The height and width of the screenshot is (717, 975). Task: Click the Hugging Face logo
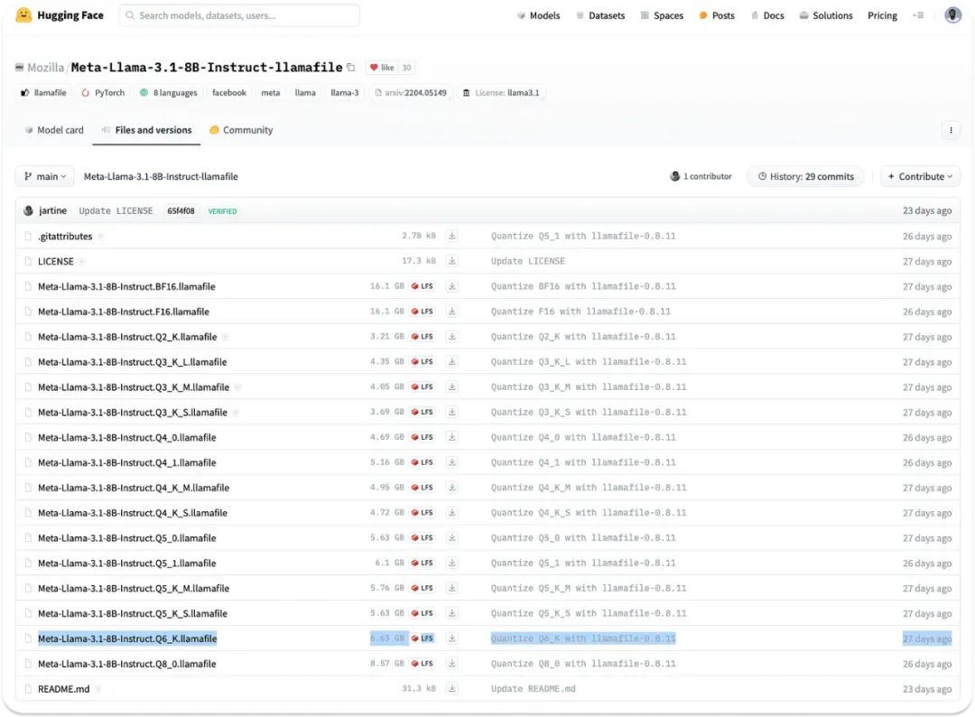tap(59, 15)
